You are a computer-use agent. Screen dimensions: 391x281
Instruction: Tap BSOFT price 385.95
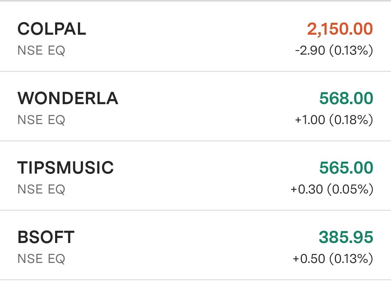(346, 237)
